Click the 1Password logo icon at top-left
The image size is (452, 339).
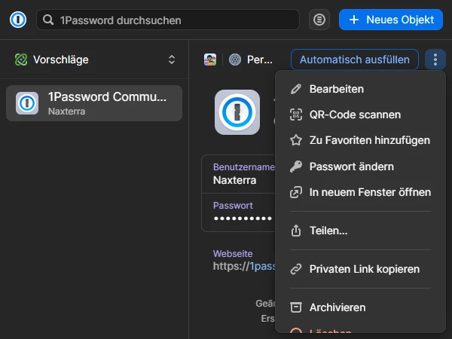18,20
